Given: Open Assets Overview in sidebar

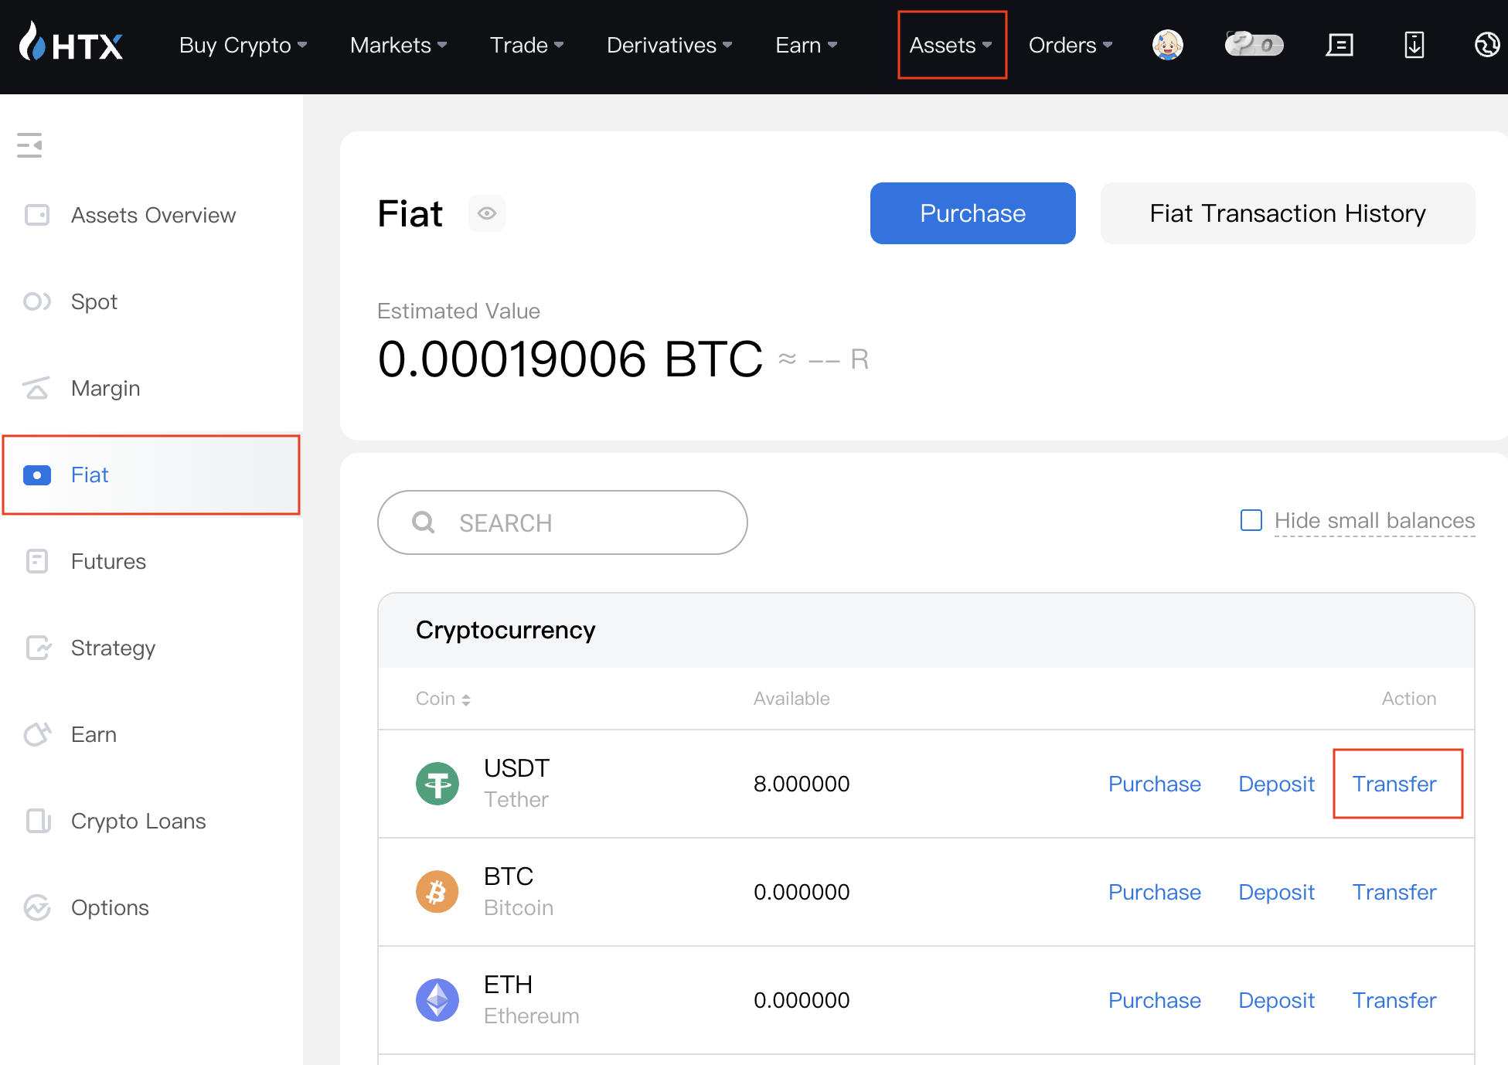Looking at the screenshot, I should [153, 215].
